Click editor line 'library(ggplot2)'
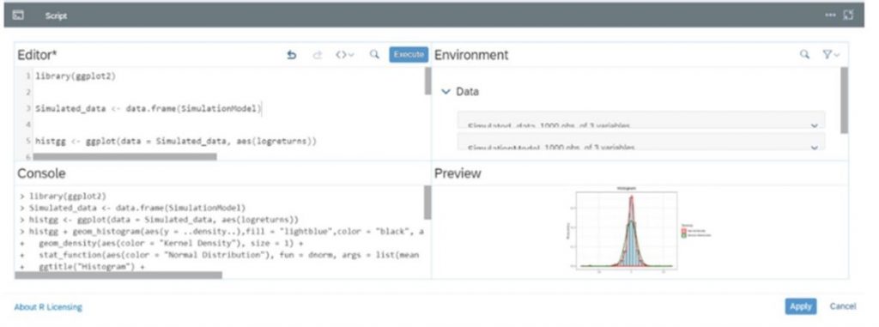 (x=76, y=76)
